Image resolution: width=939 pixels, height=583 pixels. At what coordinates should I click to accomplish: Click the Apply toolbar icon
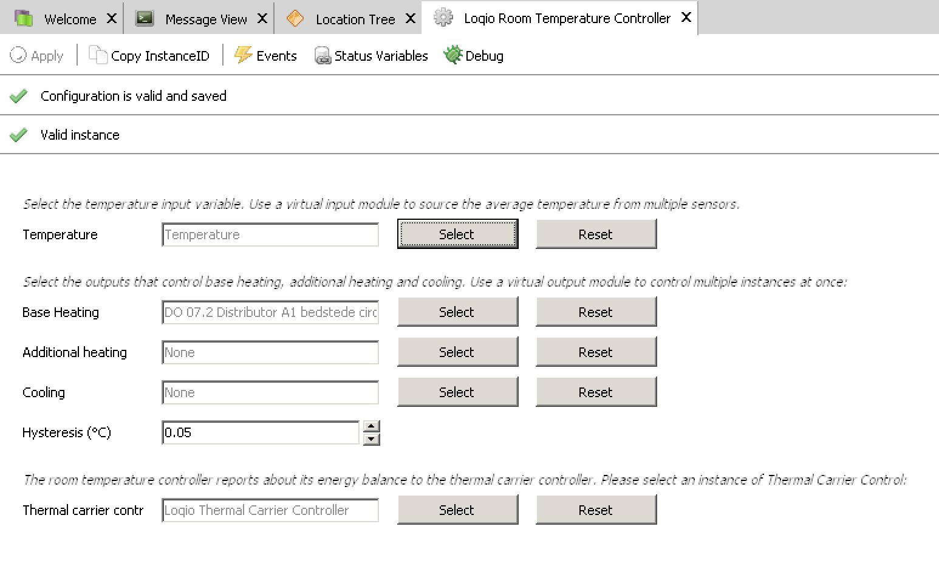(18, 55)
